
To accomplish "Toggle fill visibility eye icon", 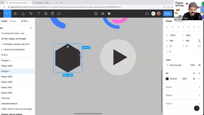I will [194, 79].
